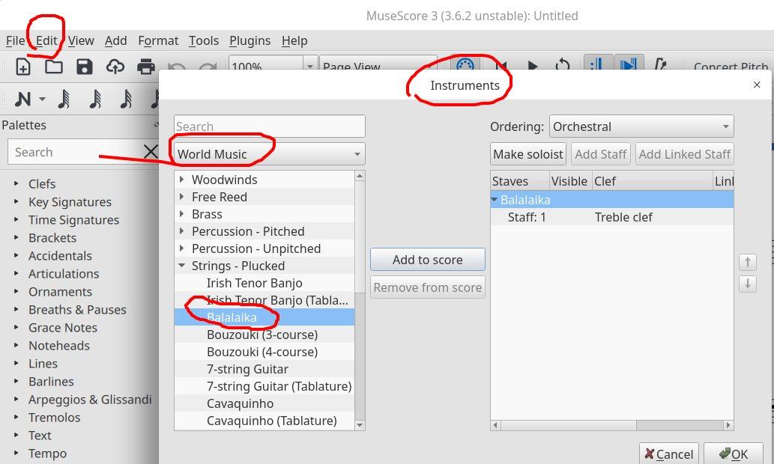
Task: Expand the Woodwinds instrument group
Action: click(x=181, y=180)
